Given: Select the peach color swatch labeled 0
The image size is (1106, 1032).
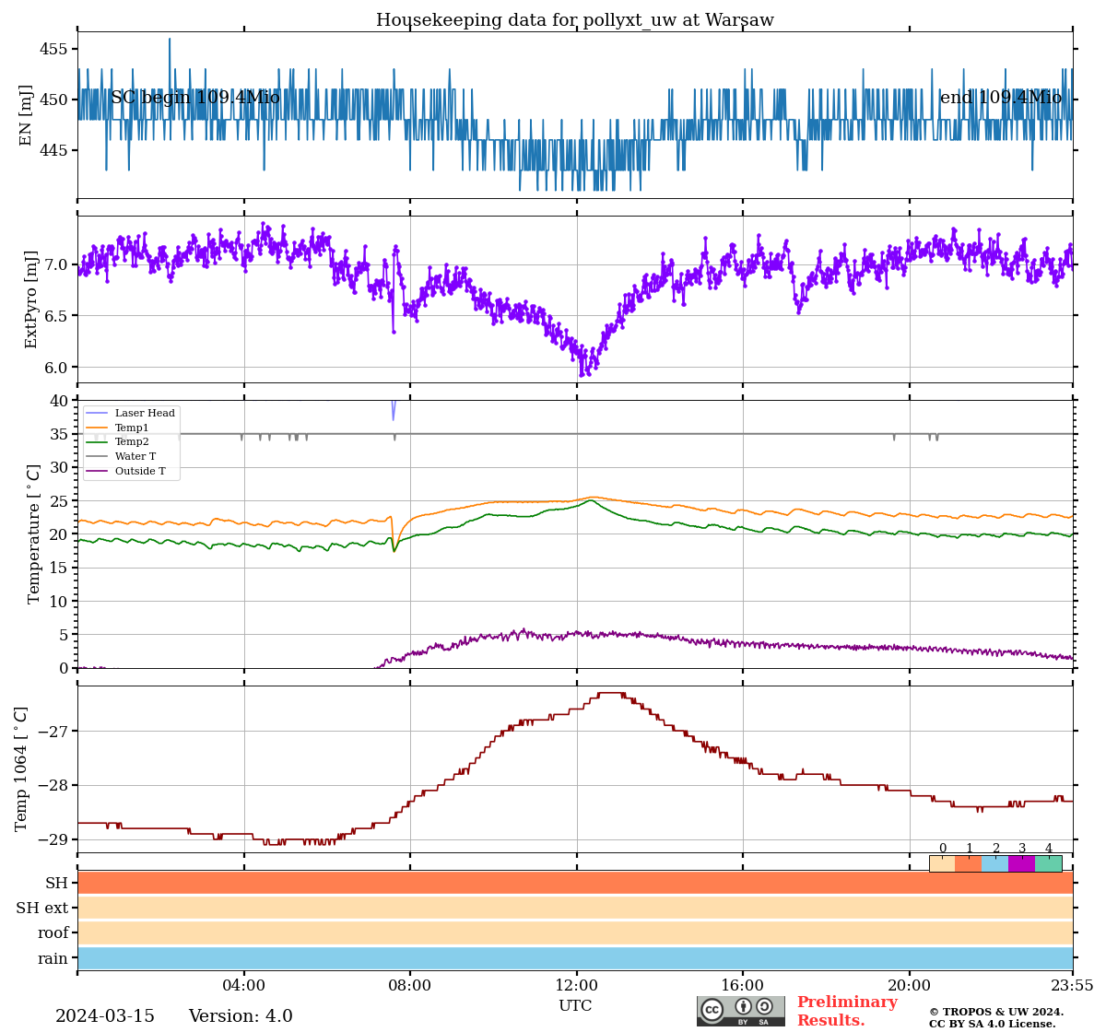Looking at the screenshot, I should (942, 863).
